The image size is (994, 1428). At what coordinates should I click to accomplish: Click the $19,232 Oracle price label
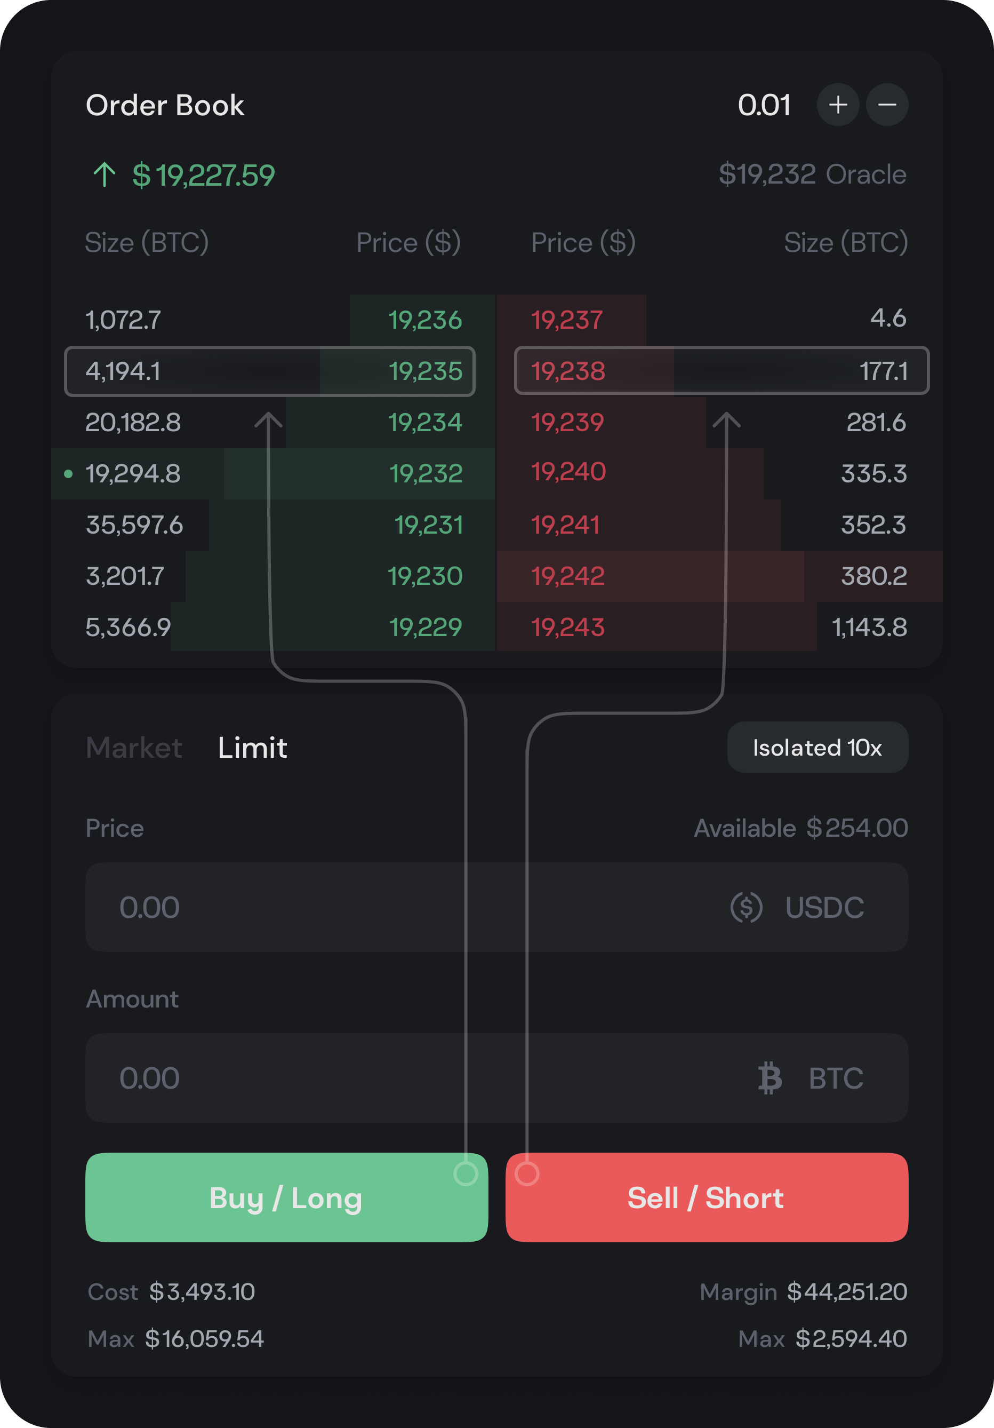(812, 175)
